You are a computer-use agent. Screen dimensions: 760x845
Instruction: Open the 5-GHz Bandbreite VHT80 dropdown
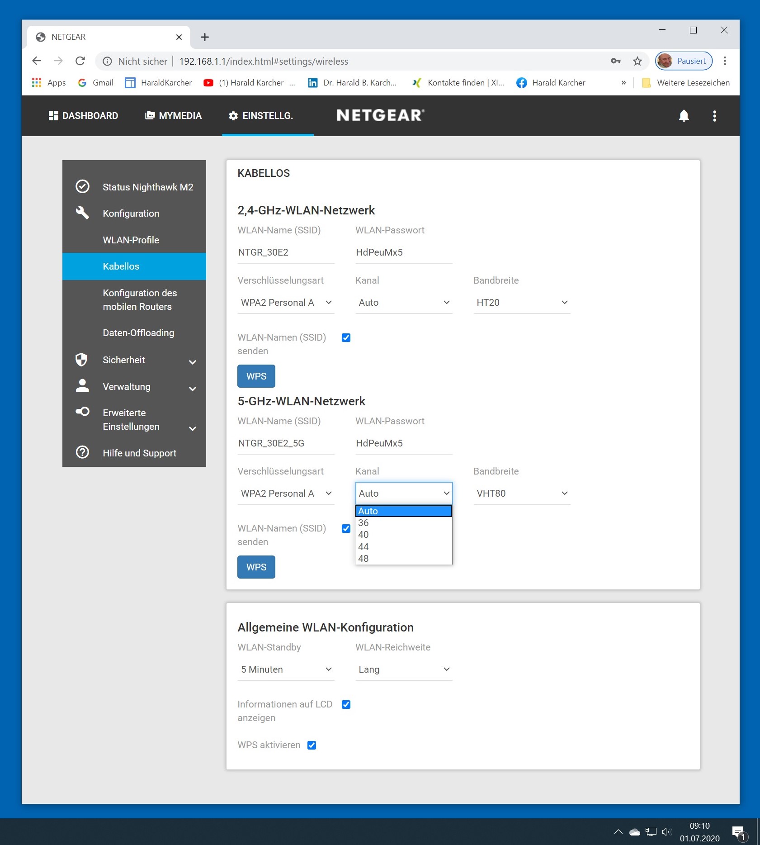pos(521,494)
